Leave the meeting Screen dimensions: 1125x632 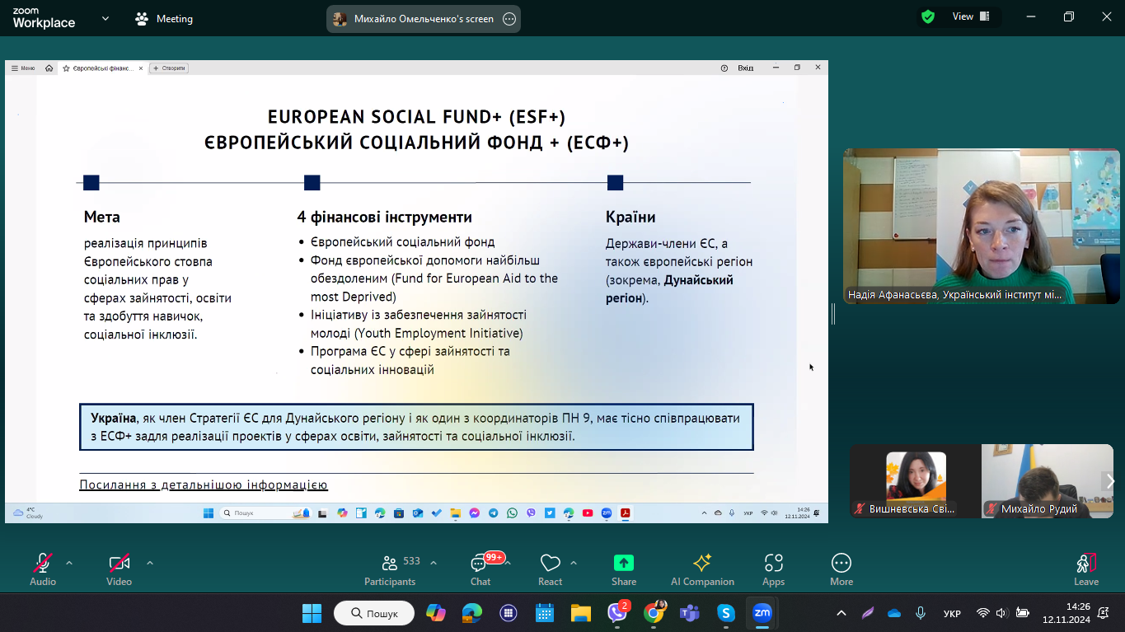pos(1085,569)
